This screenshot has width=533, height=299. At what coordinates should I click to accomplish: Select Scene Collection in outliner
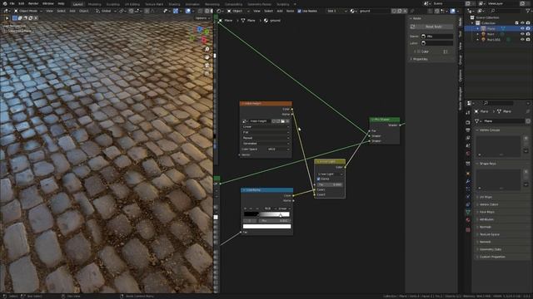487,17
